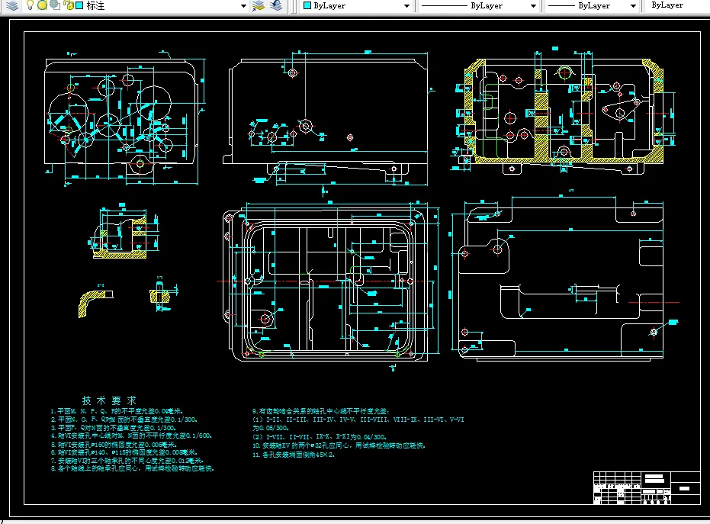Select note 3 about 平面P、Q对N面

(x=113, y=428)
